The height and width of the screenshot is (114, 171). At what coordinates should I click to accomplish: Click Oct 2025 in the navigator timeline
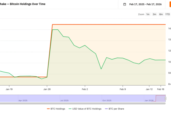pos(107,100)
